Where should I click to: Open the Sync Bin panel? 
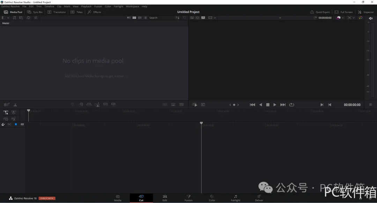[35, 12]
